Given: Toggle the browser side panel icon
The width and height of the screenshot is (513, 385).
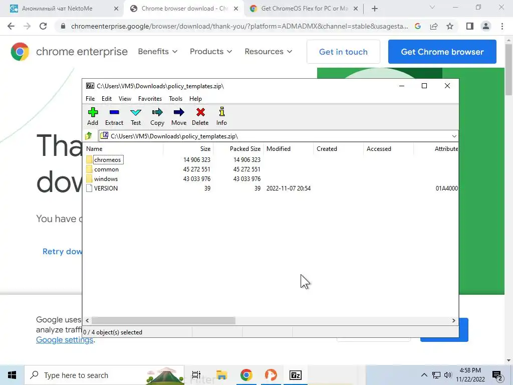Looking at the screenshot, I should 470,26.
